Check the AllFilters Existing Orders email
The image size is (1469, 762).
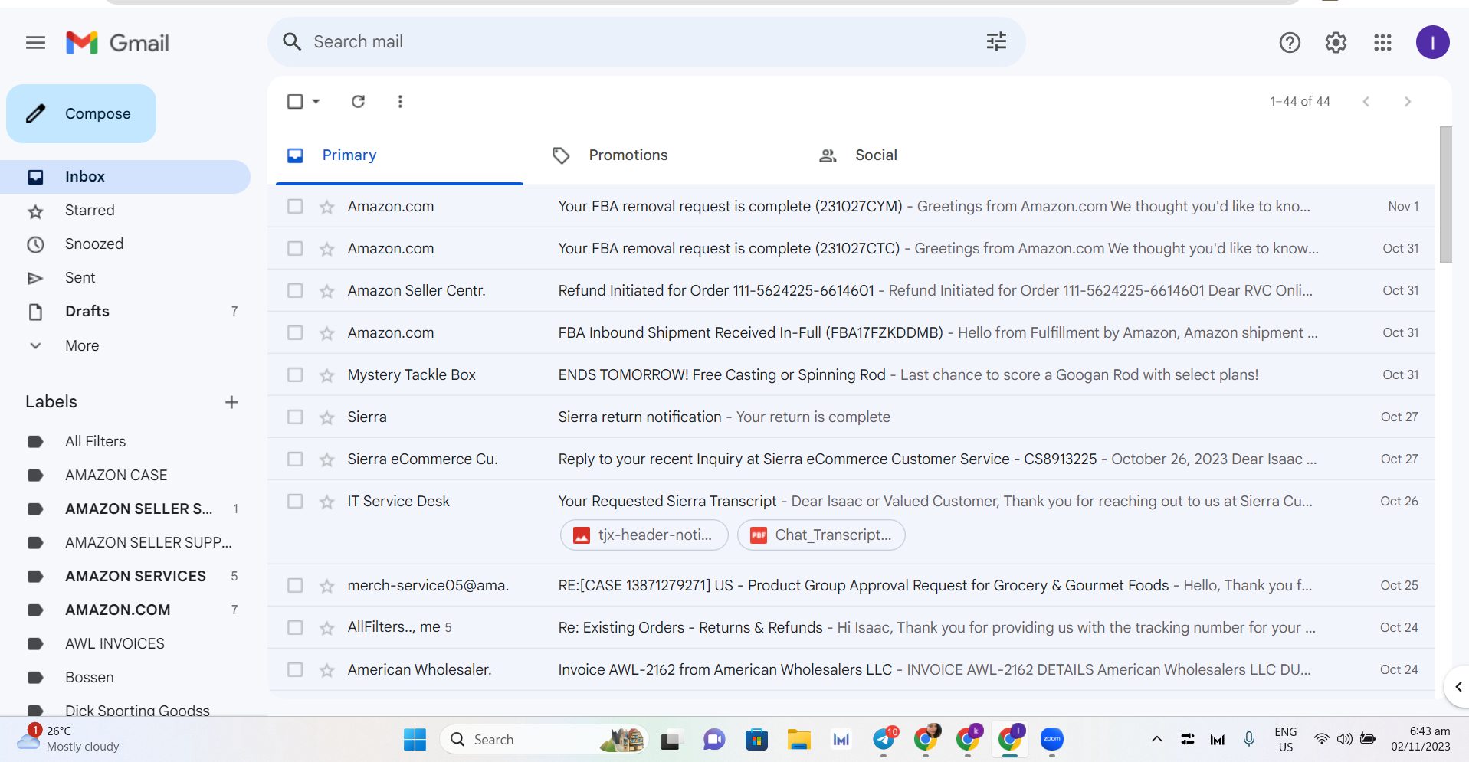pos(295,627)
